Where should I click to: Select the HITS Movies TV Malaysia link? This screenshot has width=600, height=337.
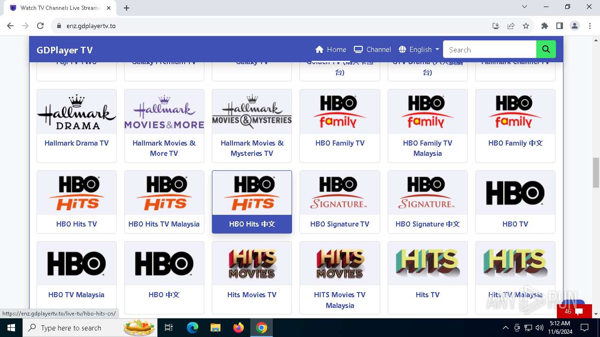tap(340, 300)
